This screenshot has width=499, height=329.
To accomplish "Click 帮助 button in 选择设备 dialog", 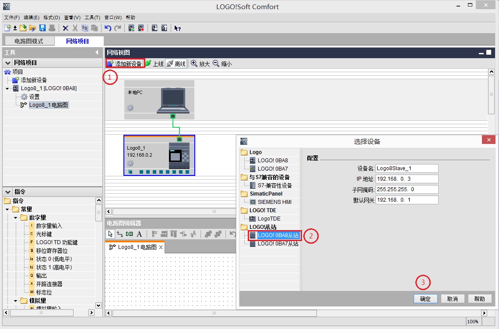I will click(x=480, y=299).
